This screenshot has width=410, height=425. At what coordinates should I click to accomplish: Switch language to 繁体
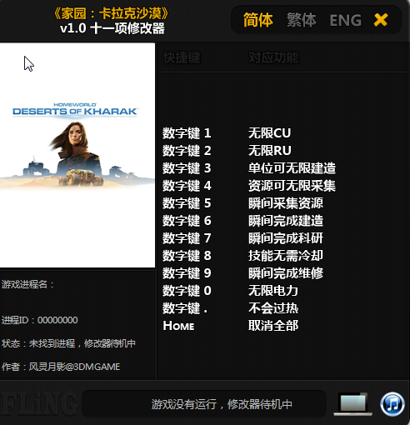[302, 20]
